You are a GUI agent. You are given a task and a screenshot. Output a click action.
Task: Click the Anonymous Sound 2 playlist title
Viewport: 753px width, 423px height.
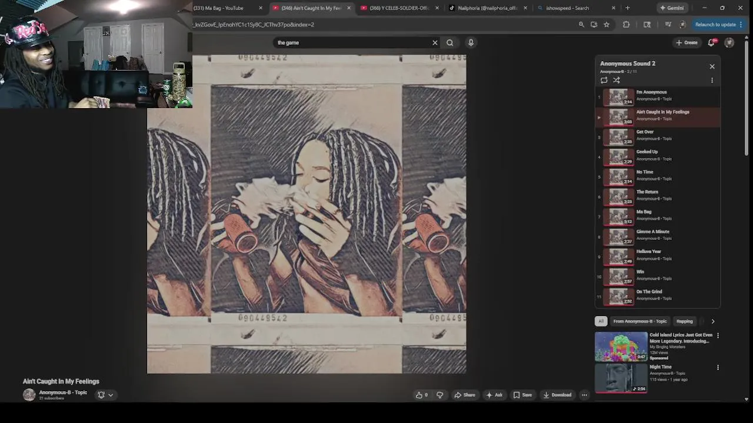point(628,63)
